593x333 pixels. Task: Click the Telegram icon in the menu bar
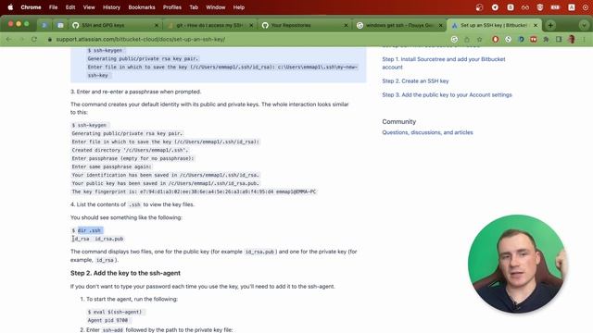click(x=495, y=7)
